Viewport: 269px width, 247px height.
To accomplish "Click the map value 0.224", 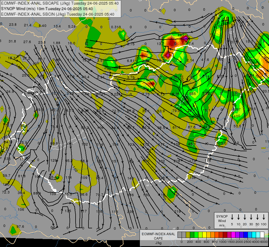I will (x=115, y=94).
